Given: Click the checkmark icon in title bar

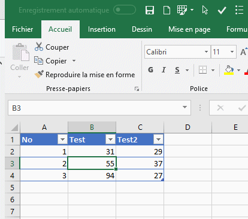Looking at the screenshot, I should click(x=222, y=10).
